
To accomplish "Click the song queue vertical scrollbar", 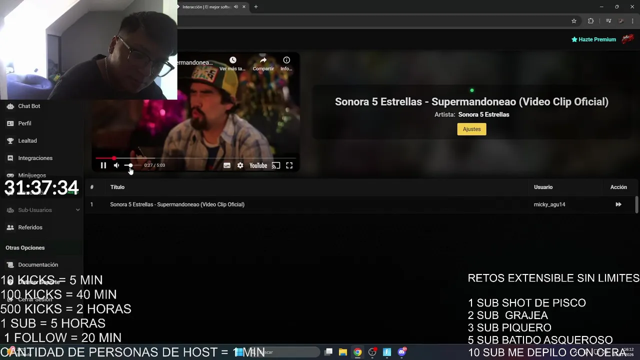I will 636,204.
